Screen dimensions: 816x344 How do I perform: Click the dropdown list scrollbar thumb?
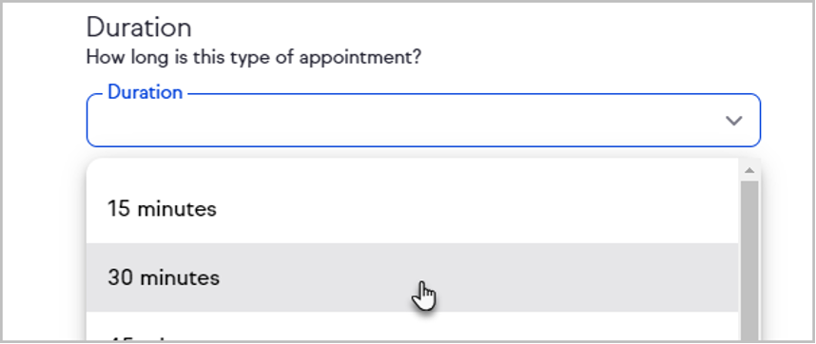point(749,260)
